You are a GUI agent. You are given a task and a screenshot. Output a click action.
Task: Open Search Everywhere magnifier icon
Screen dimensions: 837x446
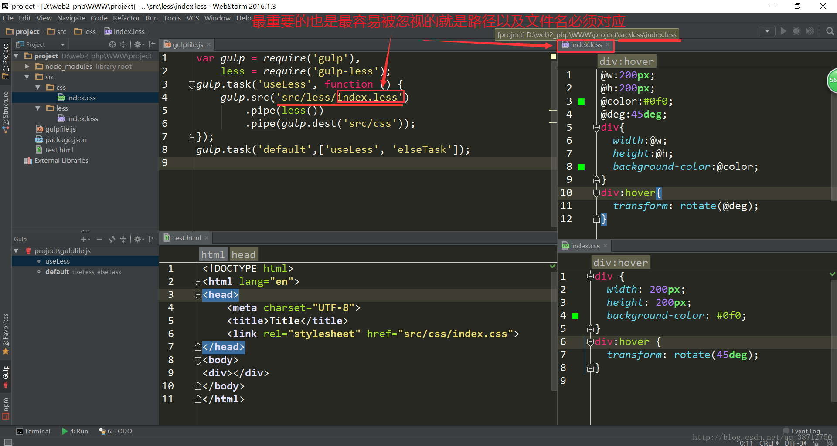[830, 31]
